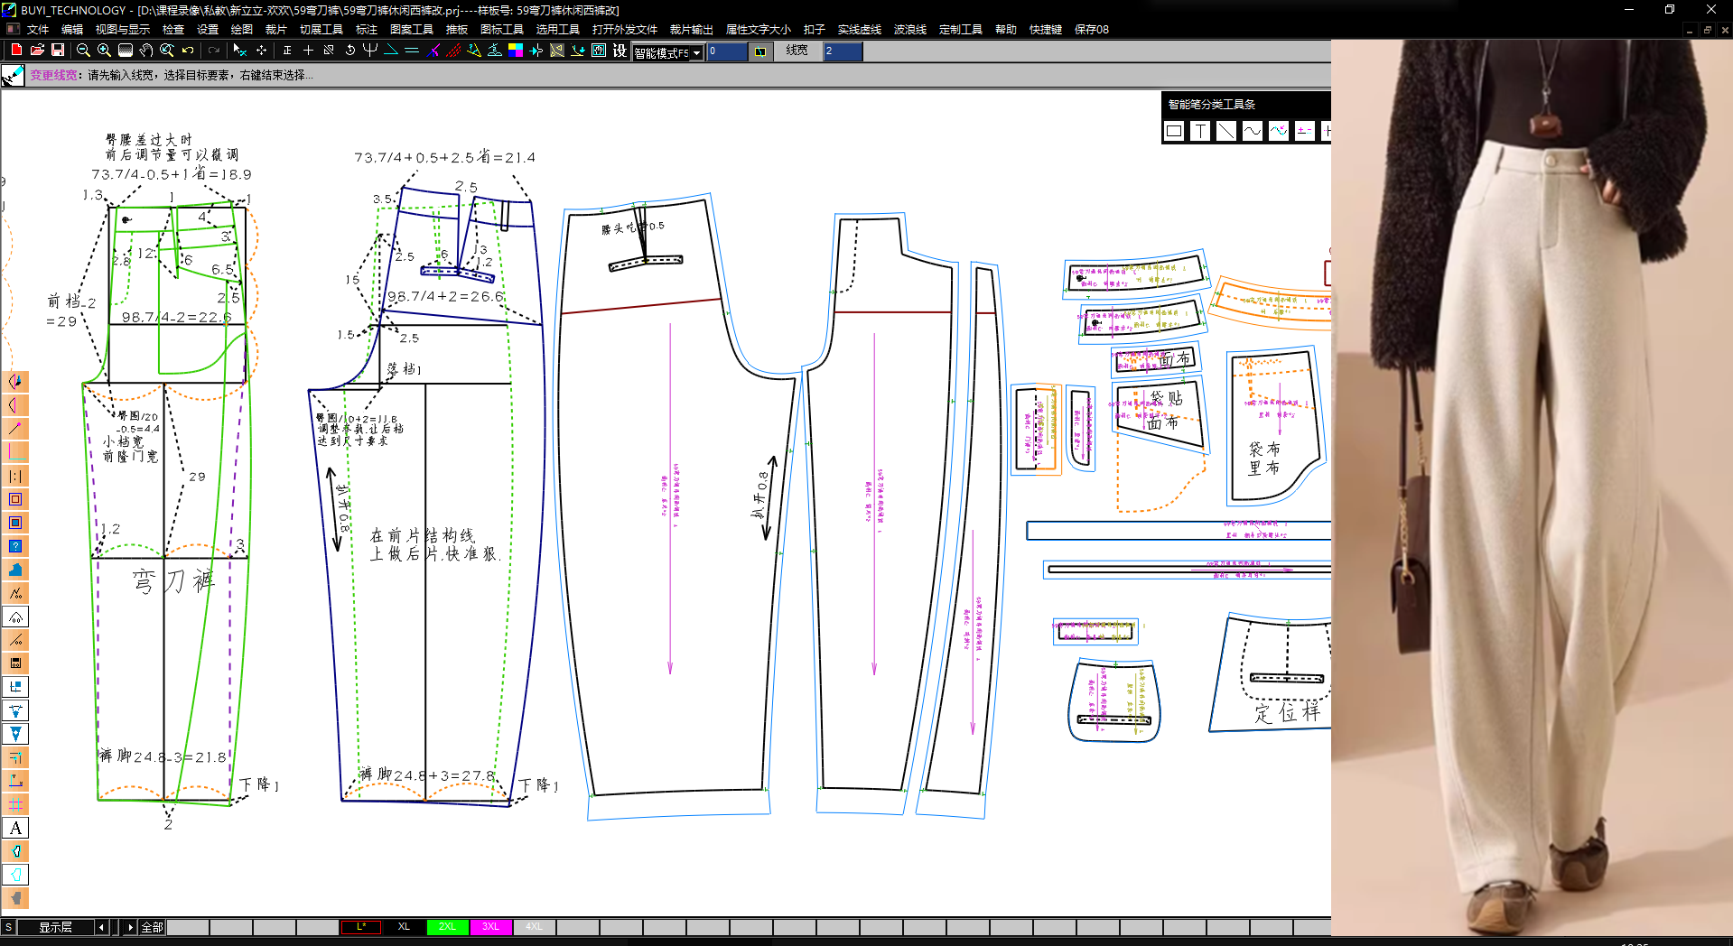Select the rectangle tool in smart pen toolbar
This screenshot has width=1733, height=946.
coord(1174,132)
